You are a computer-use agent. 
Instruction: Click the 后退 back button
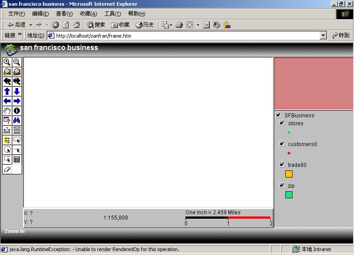pyautogui.click(x=16, y=25)
